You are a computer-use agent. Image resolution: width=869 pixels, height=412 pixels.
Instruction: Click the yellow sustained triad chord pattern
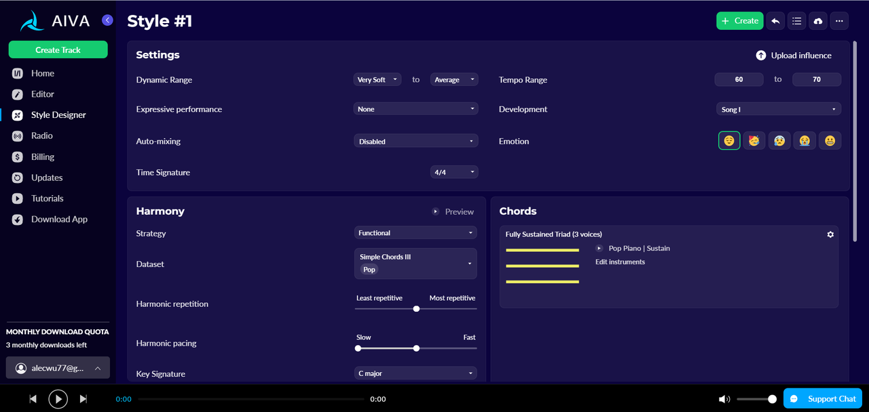point(542,266)
